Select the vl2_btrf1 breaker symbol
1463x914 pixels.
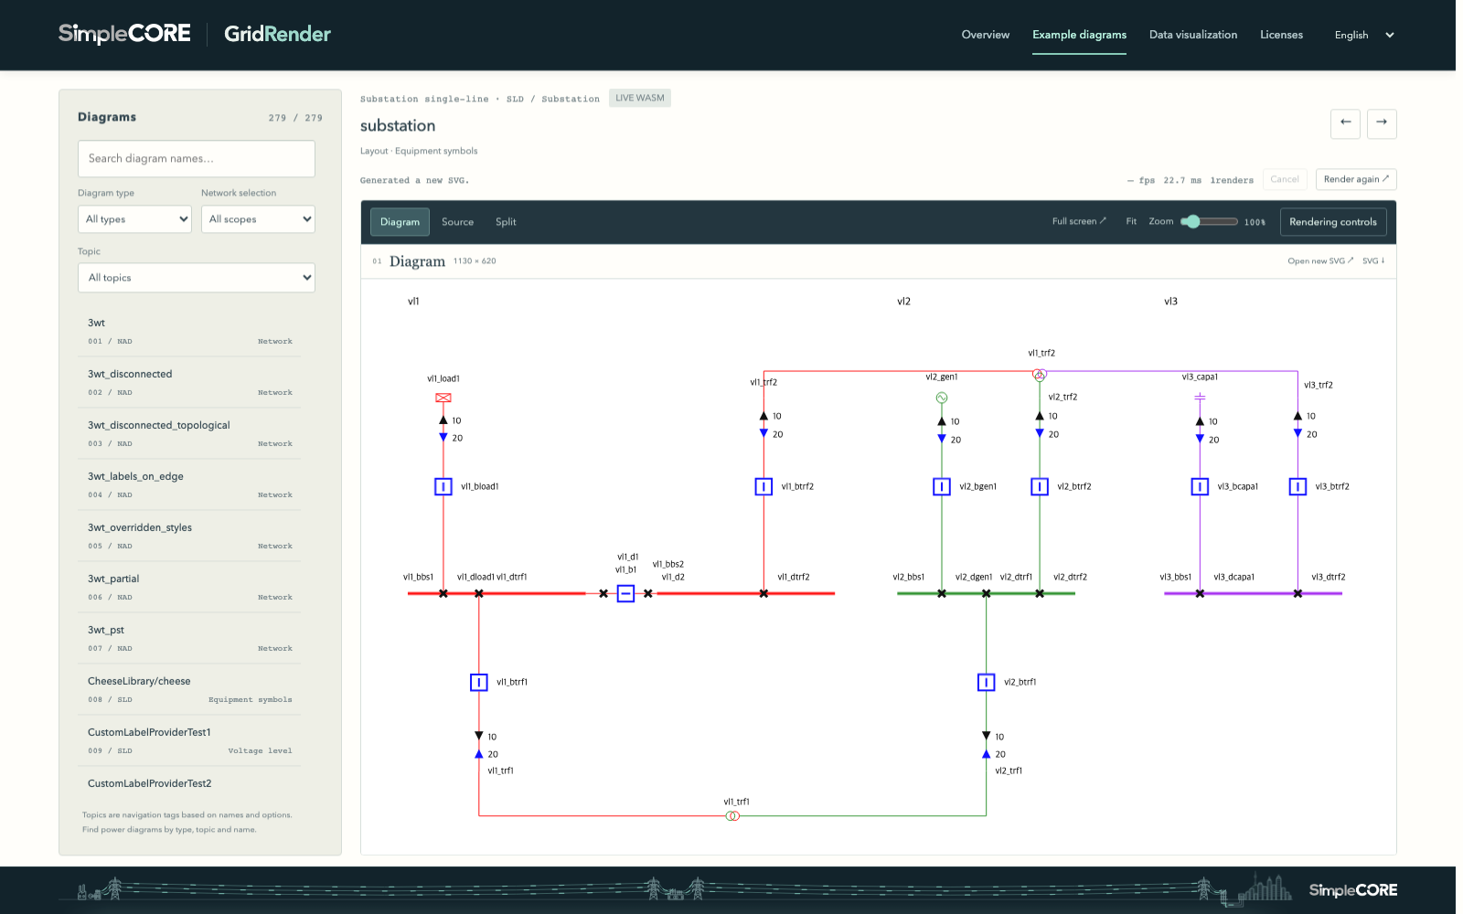click(x=986, y=683)
